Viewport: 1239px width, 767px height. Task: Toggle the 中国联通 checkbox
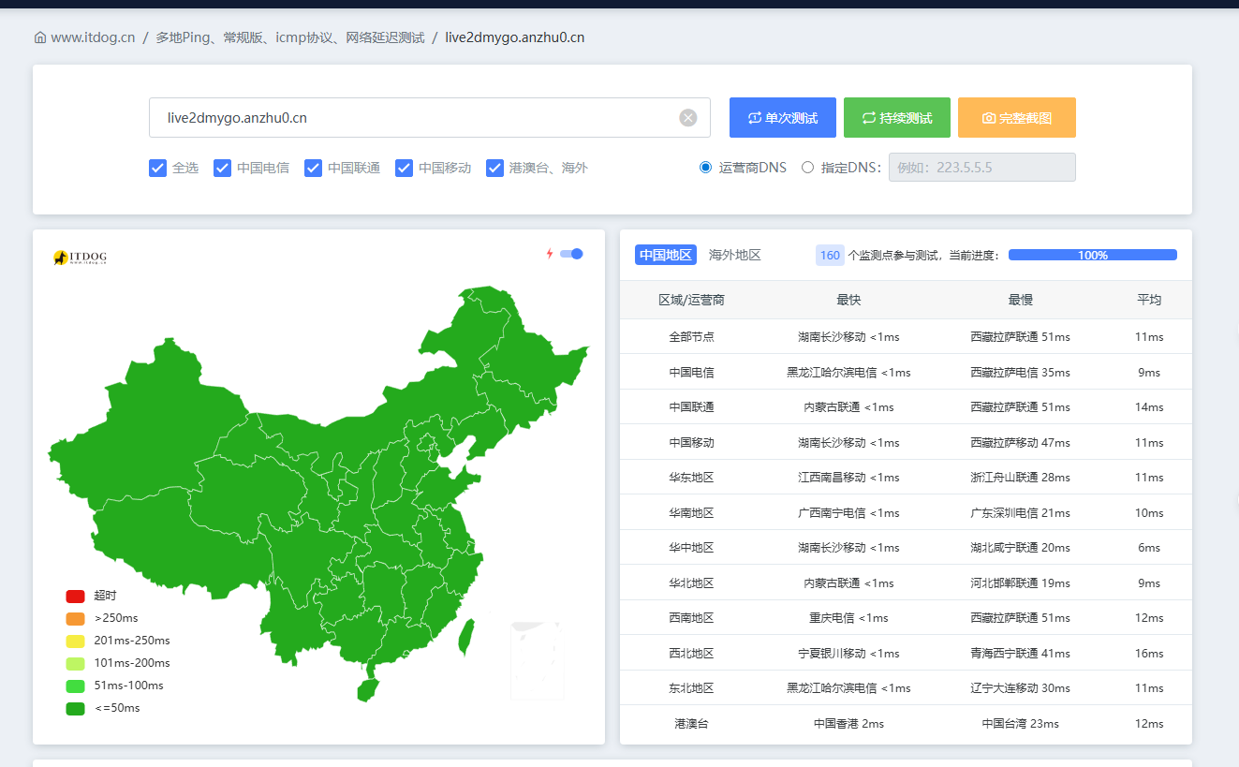click(x=314, y=169)
